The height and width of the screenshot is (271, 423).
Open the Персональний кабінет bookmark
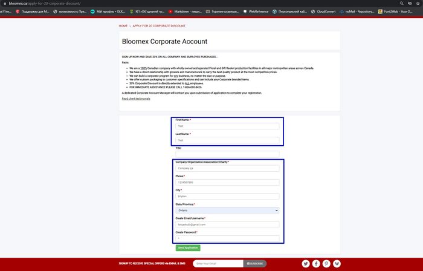[x=289, y=11]
